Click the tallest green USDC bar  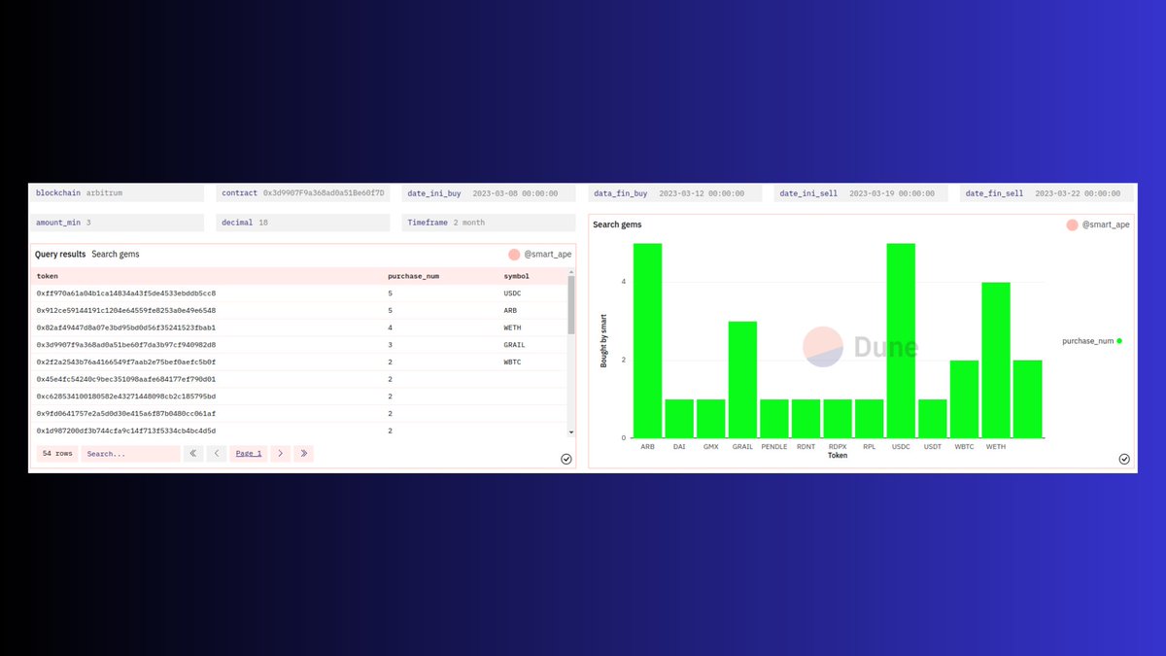[x=901, y=340]
